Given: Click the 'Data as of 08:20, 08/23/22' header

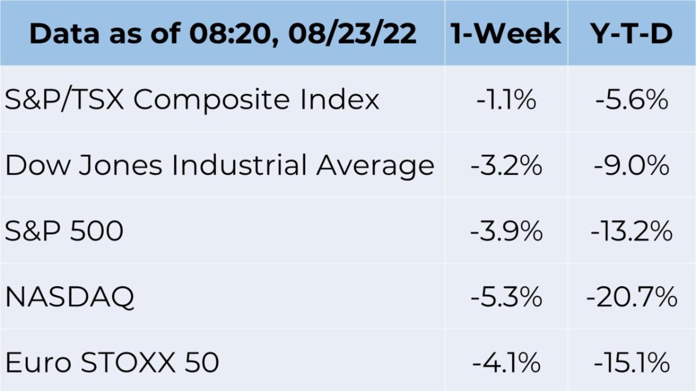Looking at the screenshot, I should tap(223, 34).
